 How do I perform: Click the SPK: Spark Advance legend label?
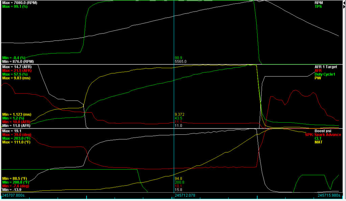[x=323, y=134]
